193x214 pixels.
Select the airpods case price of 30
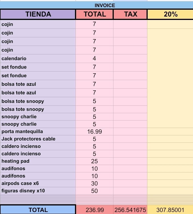point(95,183)
